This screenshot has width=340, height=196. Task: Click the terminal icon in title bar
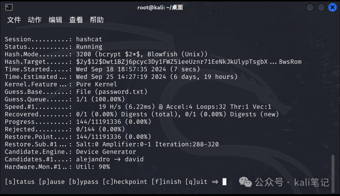(x=9, y=7)
